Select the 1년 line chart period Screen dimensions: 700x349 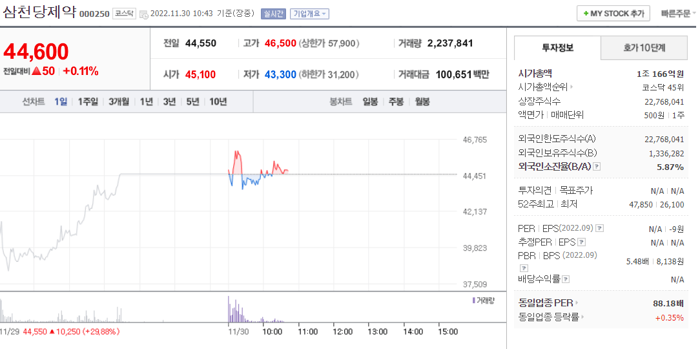coord(146,102)
